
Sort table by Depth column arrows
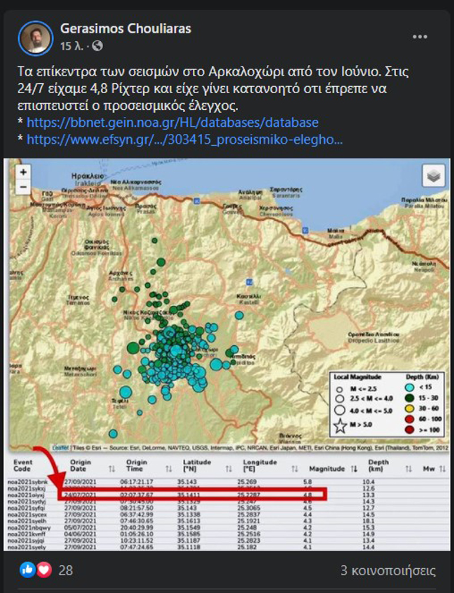click(407, 468)
